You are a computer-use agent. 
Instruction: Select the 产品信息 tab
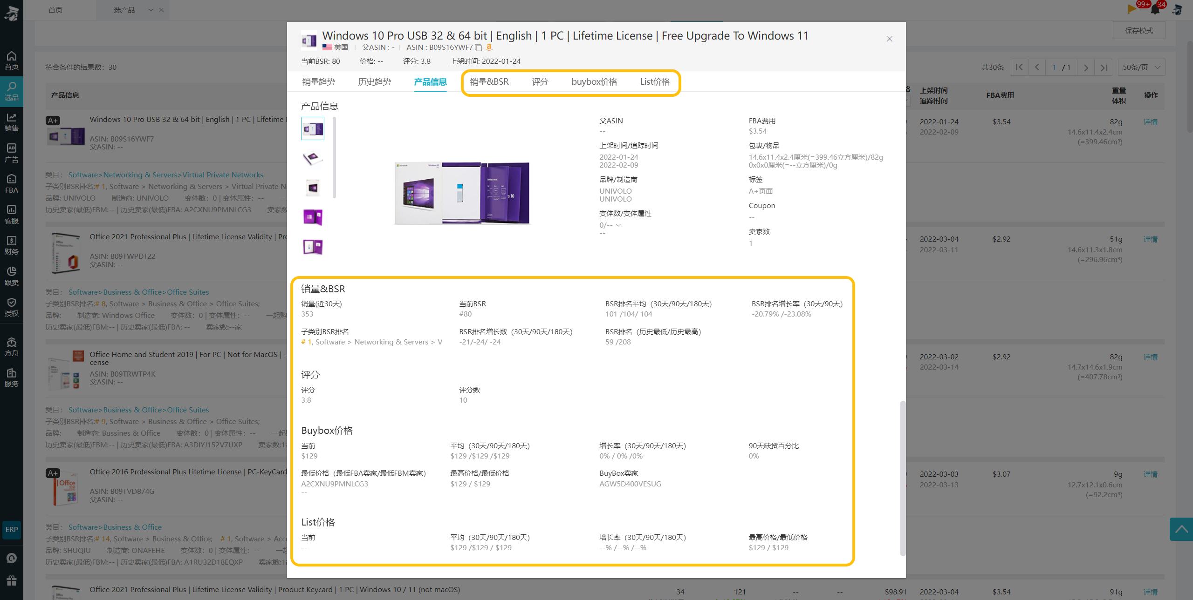[x=430, y=82]
